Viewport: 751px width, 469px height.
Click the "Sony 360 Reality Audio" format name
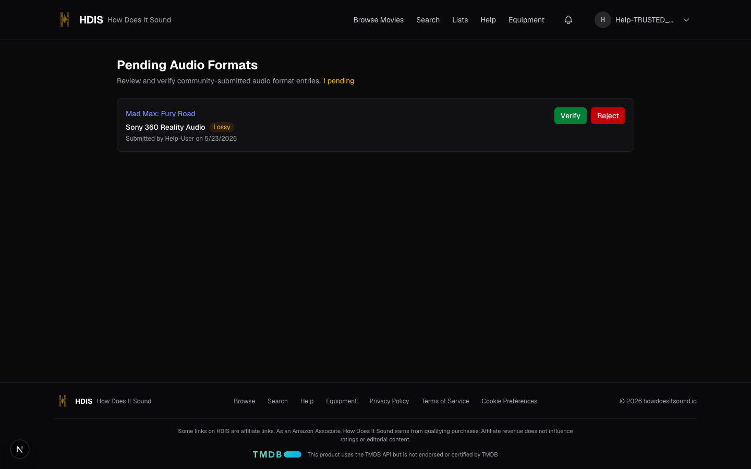[x=165, y=127]
